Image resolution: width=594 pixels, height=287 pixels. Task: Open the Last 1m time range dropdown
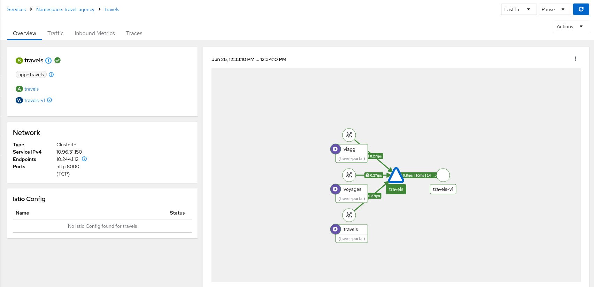(x=518, y=9)
